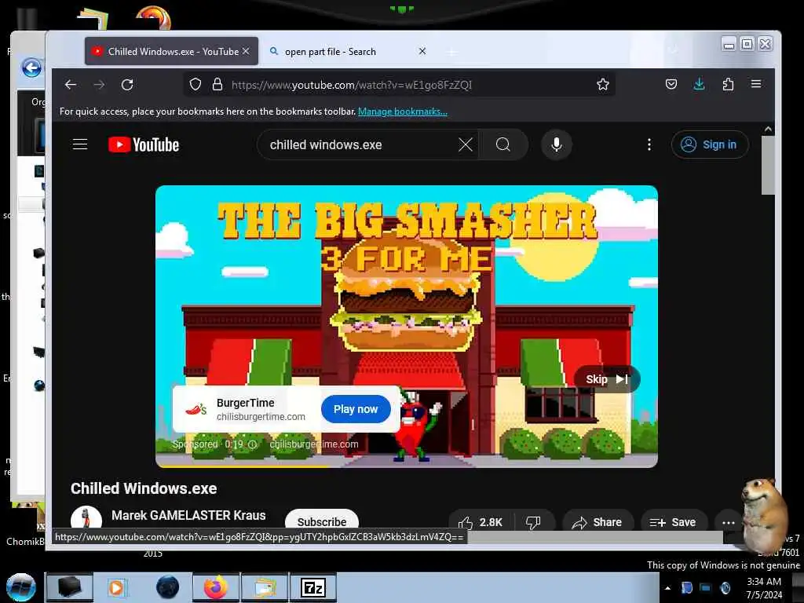Bookmark this page with the star

603,85
